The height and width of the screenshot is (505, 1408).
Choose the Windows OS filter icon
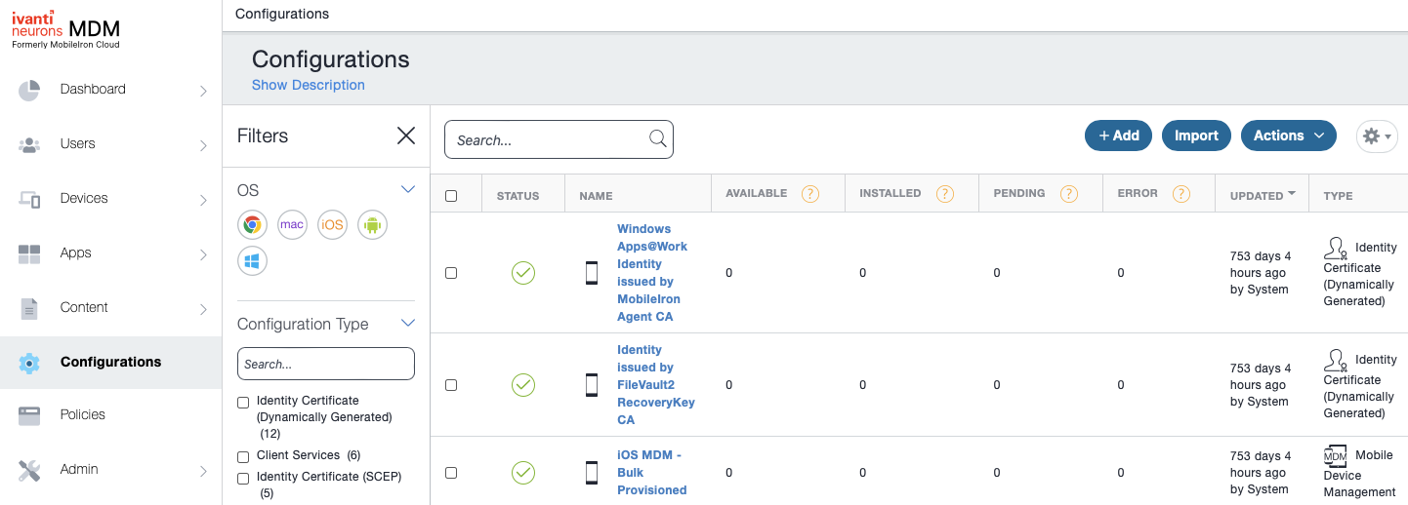click(252, 261)
